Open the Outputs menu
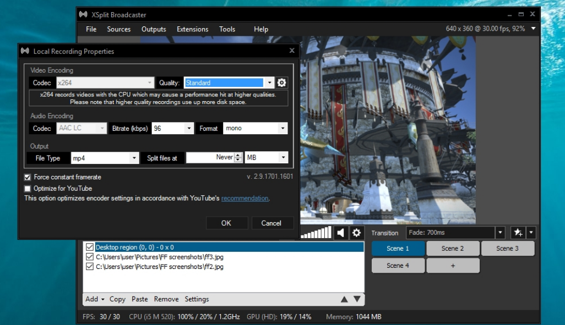Screen dimensions: 565x325 (x=154, y=29)
